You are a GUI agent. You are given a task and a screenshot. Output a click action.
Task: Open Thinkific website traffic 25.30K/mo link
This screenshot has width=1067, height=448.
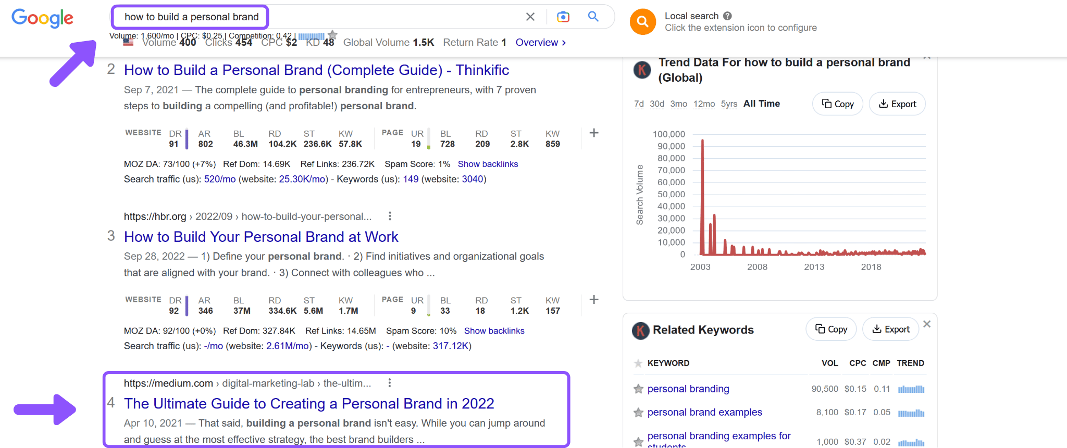303,179
